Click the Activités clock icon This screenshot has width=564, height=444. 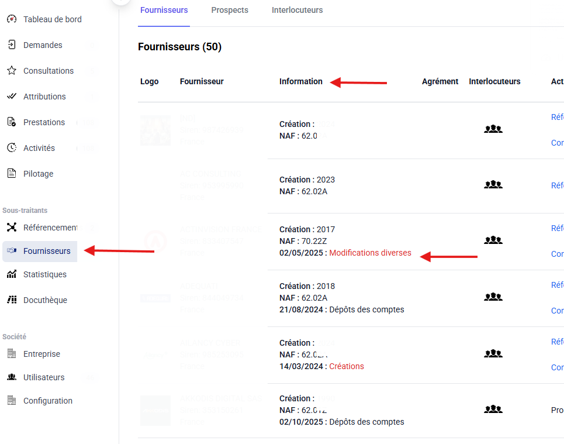point(12,148)
